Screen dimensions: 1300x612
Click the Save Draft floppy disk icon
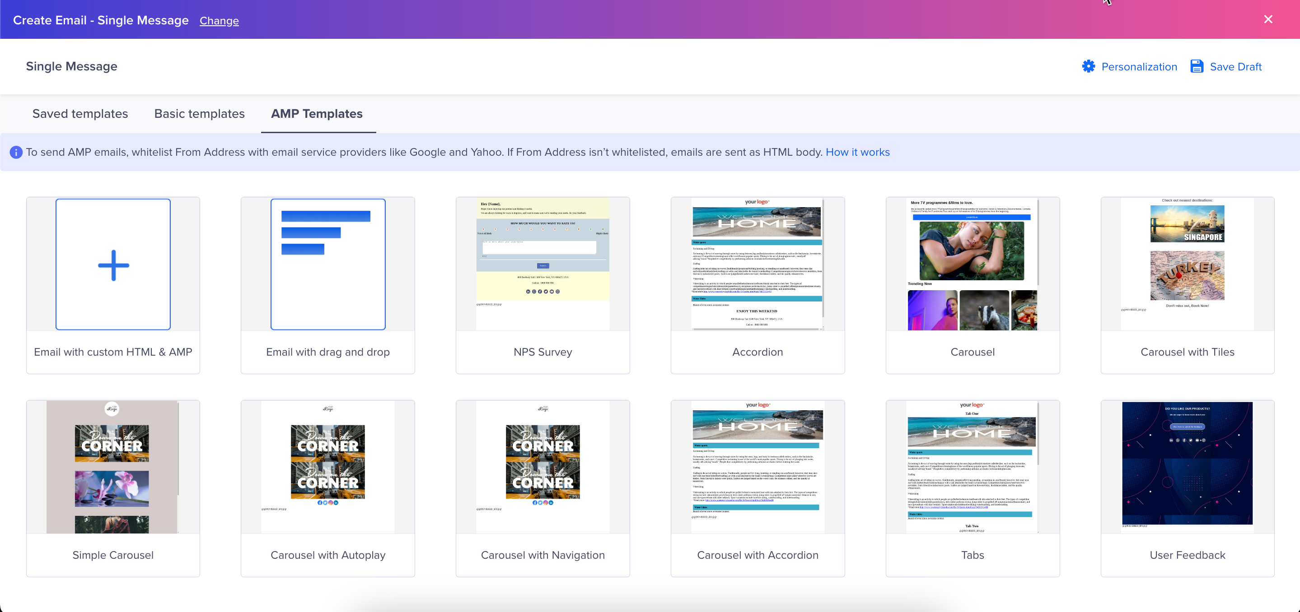coord(1197,66)
